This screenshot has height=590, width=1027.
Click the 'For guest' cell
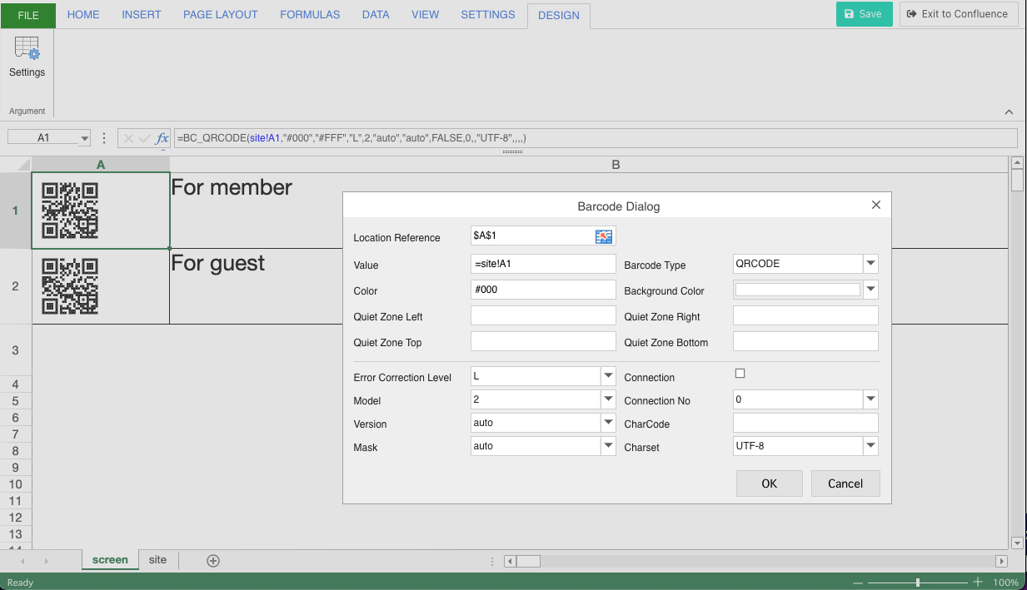[589, 286]
